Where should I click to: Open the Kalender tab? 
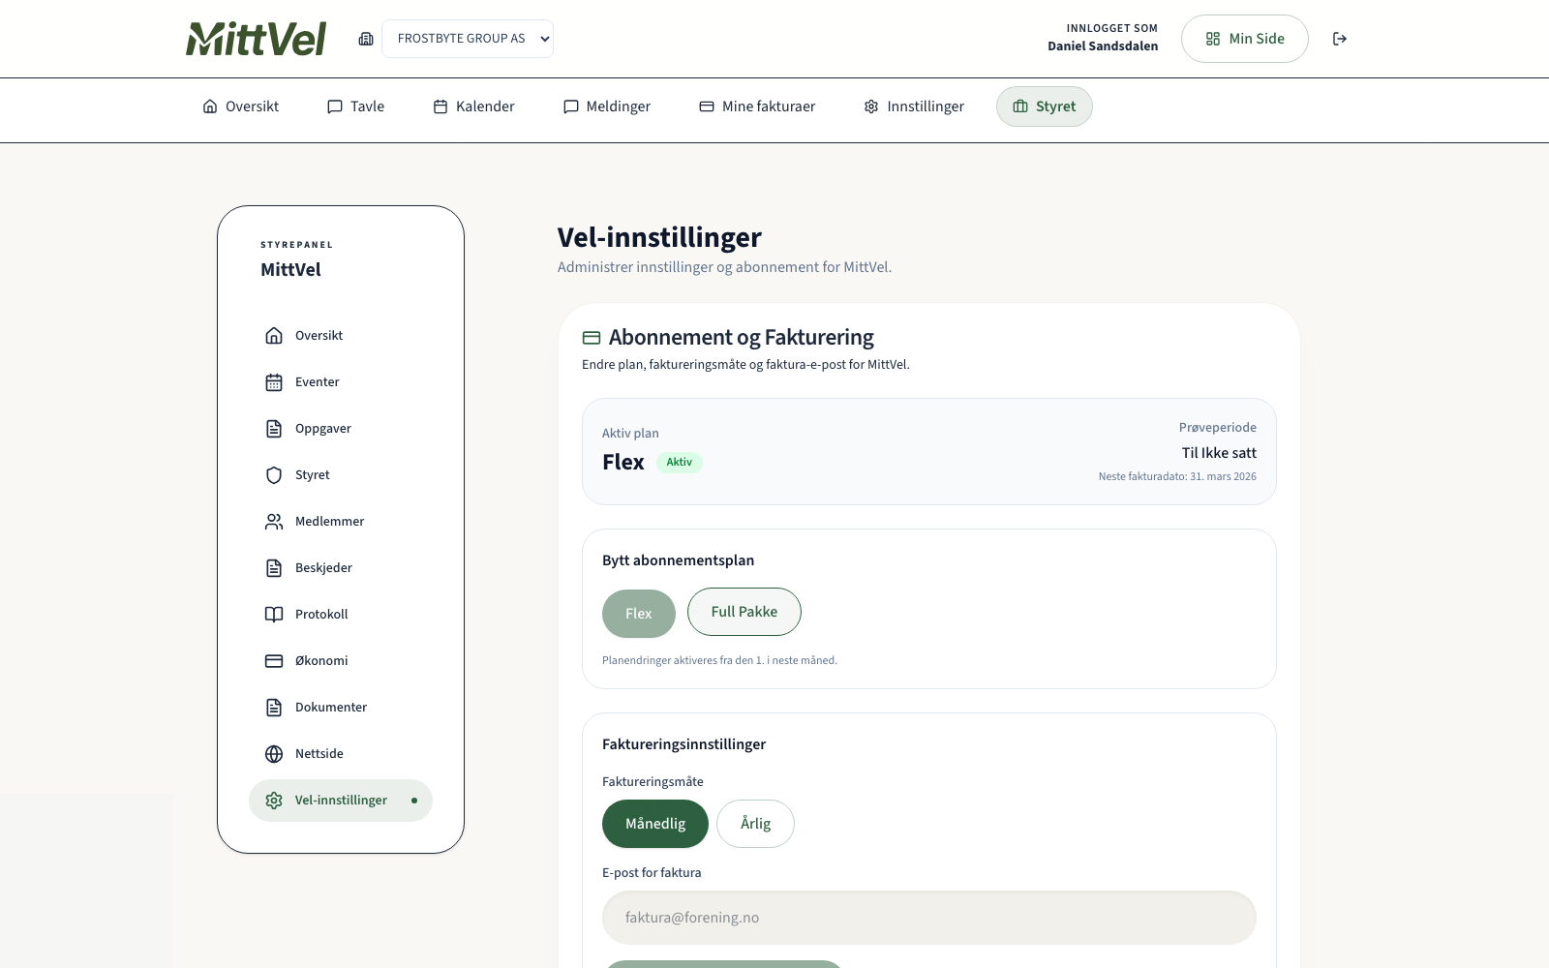473,106
